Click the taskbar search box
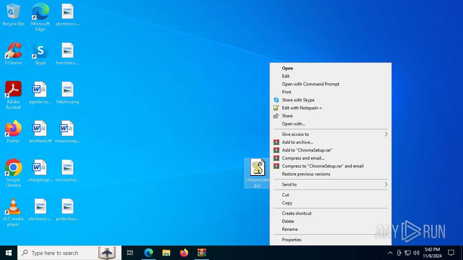The width and height of the screenshot is (463, 260). coord(69,253)
